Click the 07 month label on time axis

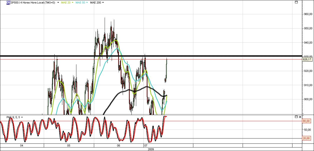(146, 145)
